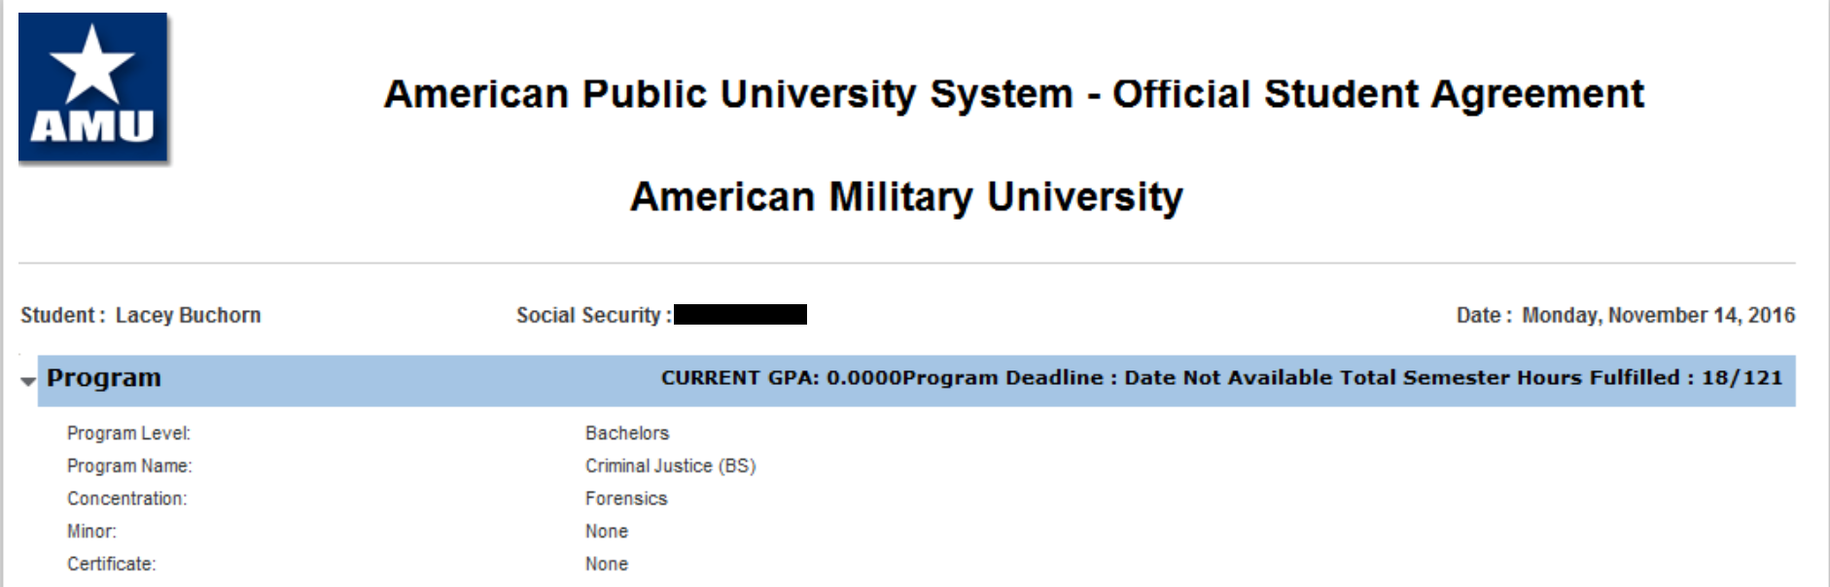Click the Program Name label
1830x587 pixels.
click(x=129, y=466)
